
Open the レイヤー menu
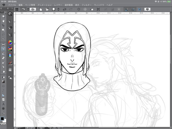[x=58, y=5]
